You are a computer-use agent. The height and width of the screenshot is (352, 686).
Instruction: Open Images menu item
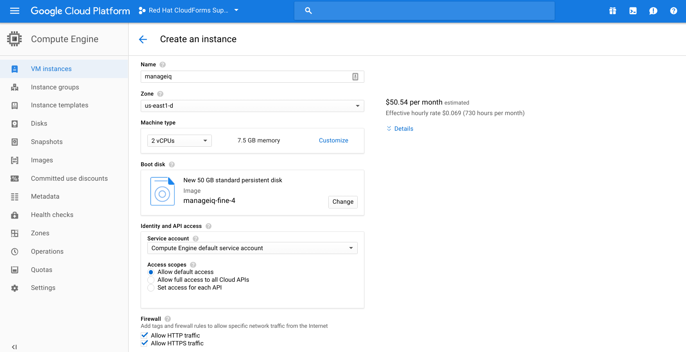tap(64, 160)
